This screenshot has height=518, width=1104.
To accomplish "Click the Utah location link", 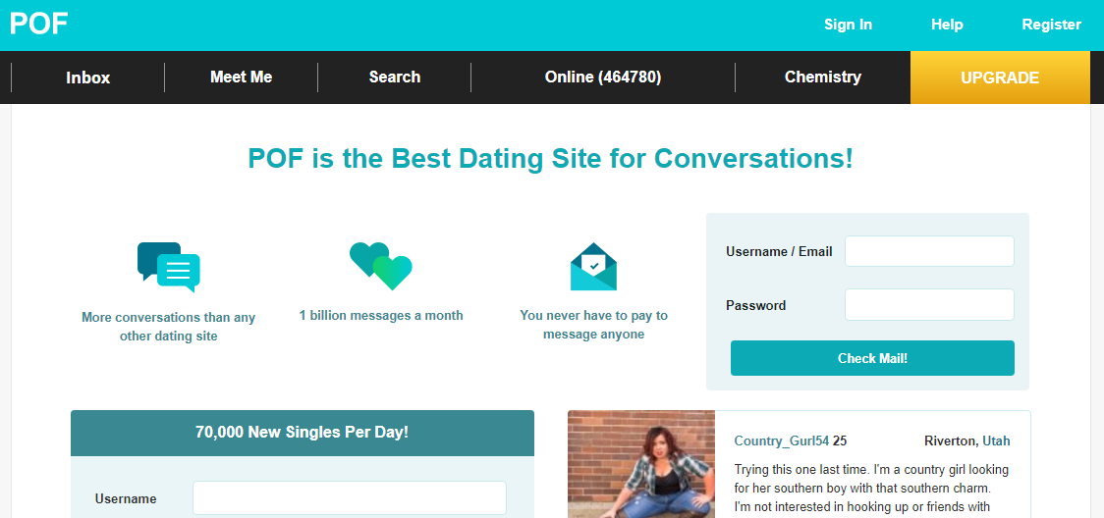I will (996, 441).
